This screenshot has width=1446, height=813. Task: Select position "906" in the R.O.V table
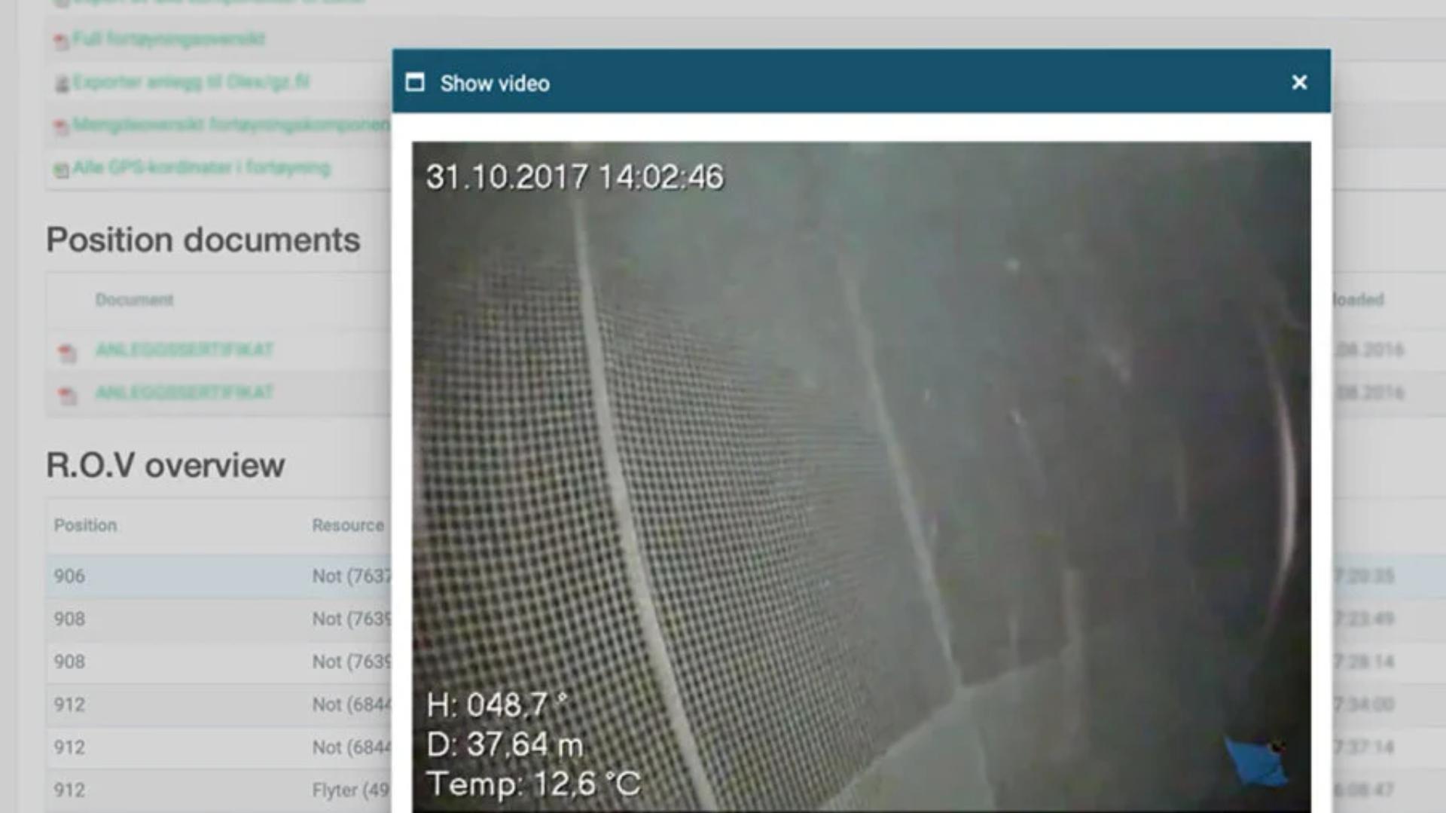pos(69,576)
